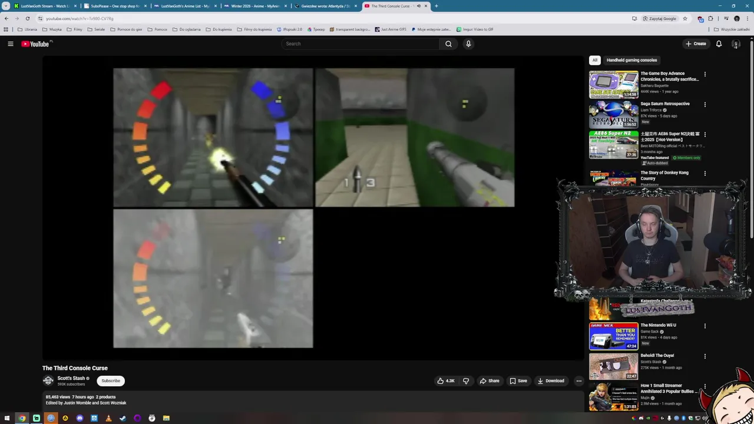Click the Subscribe button for Scott's Stash

[111, 381]
